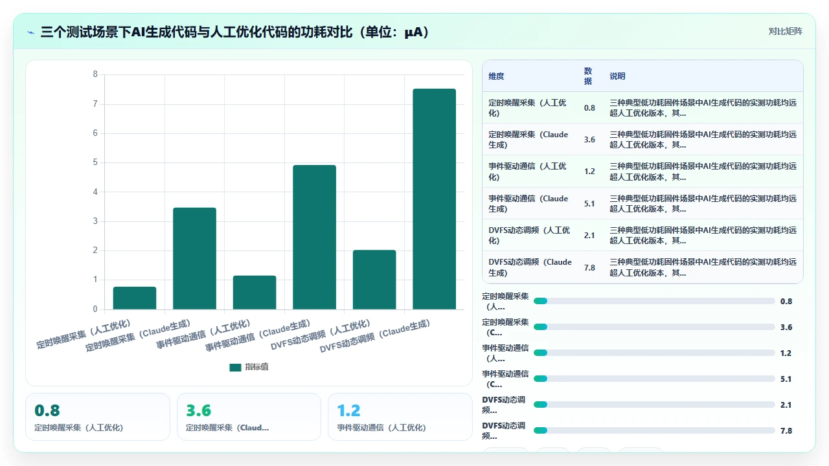829x466 pixels.
Task: Click the 说明 text in the table's 5.1 row
Action: pos(703,203)
